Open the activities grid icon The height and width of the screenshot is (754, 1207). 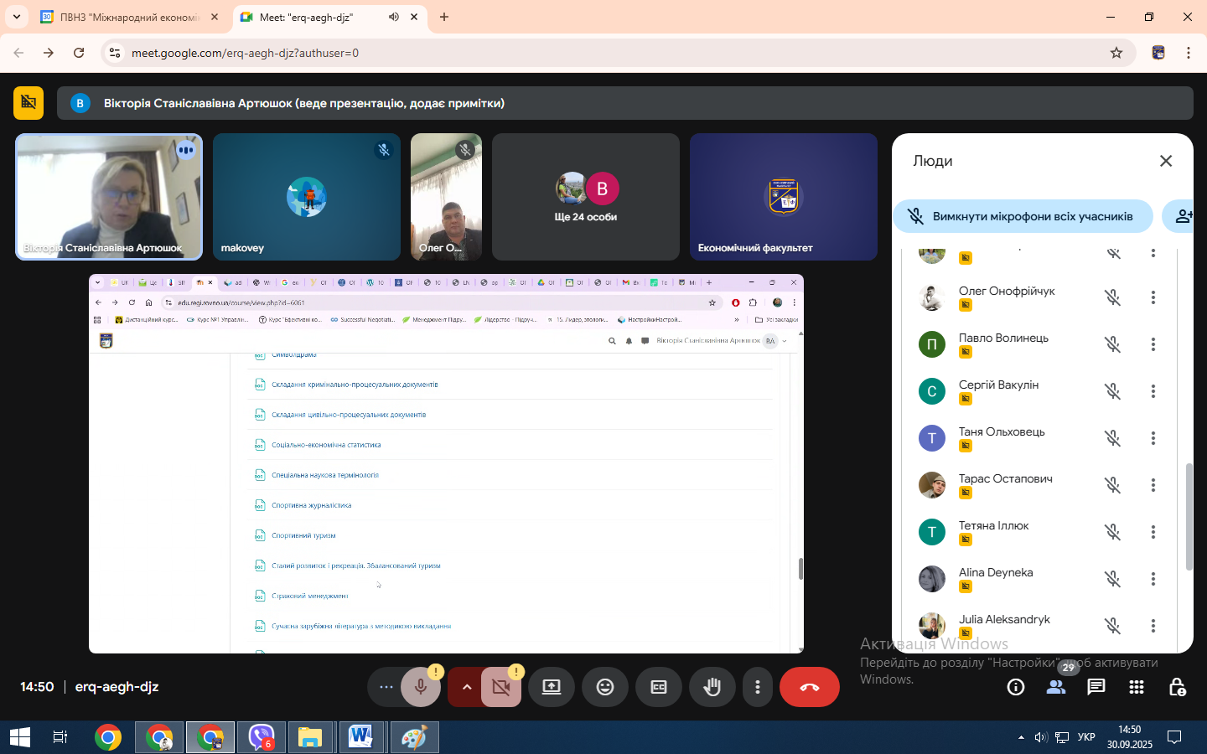tap(1136, 687)
